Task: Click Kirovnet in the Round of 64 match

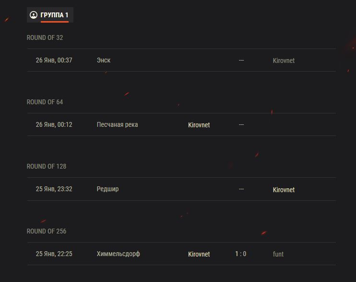Action: tap(199, 125)
